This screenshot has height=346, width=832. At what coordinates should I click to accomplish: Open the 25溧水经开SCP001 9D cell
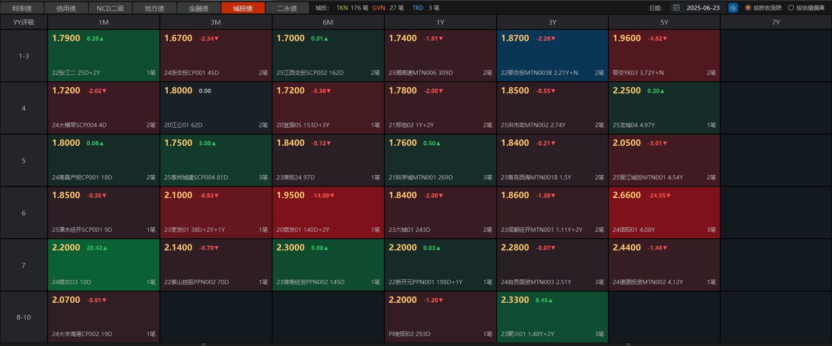tap(104, 213)
